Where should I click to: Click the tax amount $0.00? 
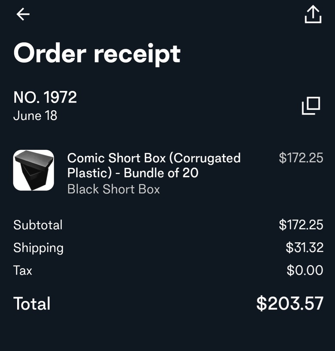305,270
